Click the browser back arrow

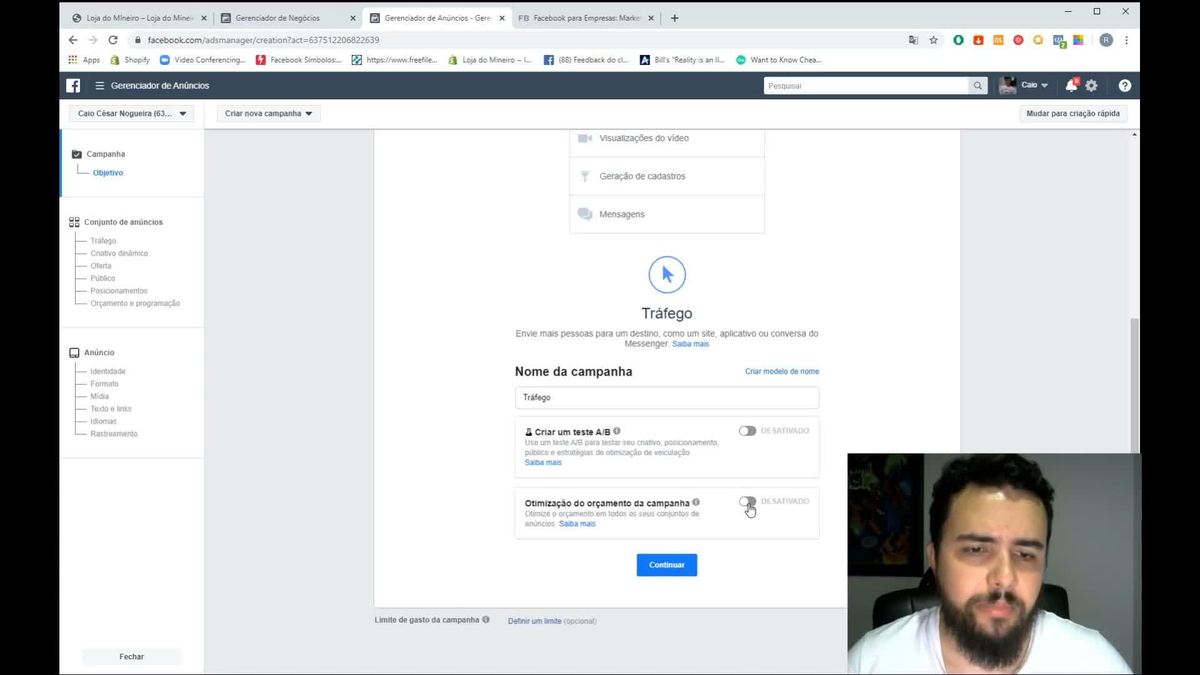(x=73, y=40)
